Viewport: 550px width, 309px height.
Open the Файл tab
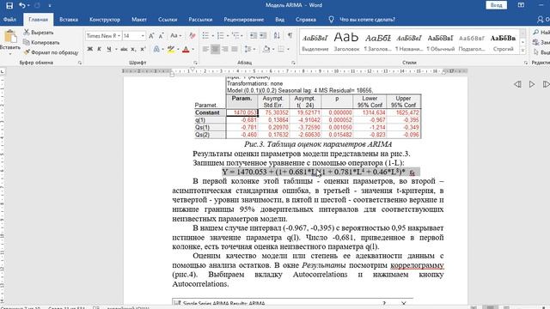[9, 20]
